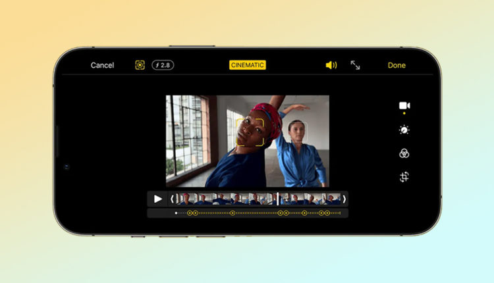
Task: Click the right trim handle of the filmstrip
Action: (x=344, y=199)
